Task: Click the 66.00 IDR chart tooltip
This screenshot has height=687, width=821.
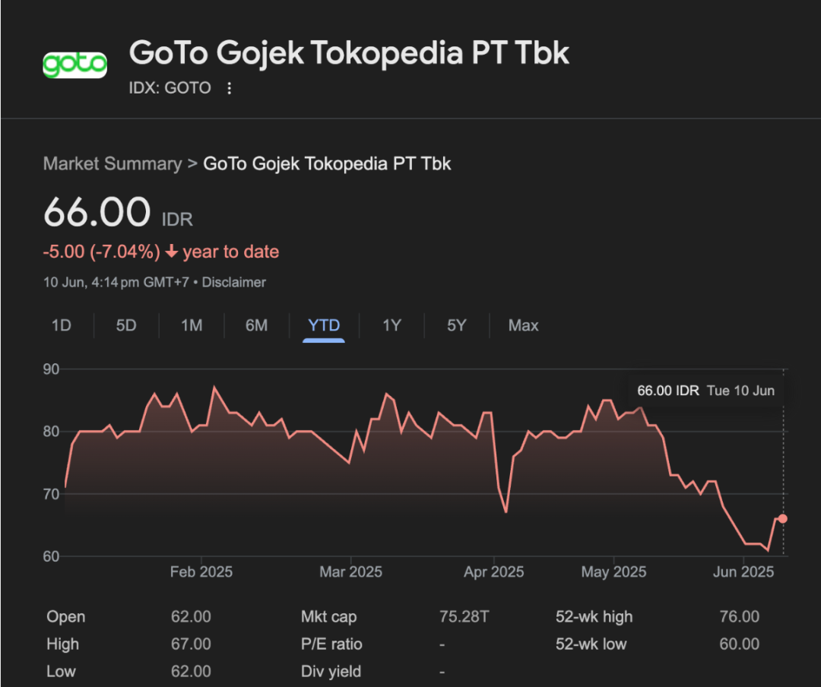Action: [705, 391]
